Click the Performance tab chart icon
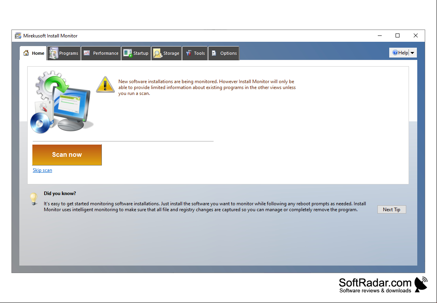The width and height of the screenshot is (437, 303). [87, 53]
